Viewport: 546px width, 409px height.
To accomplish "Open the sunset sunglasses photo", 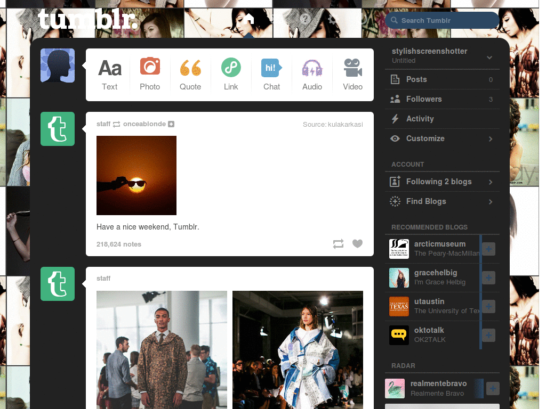I will point(136,175).
